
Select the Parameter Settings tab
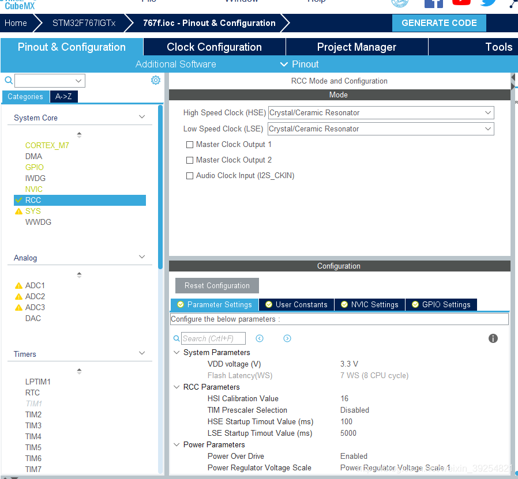(x=215, y=304)
